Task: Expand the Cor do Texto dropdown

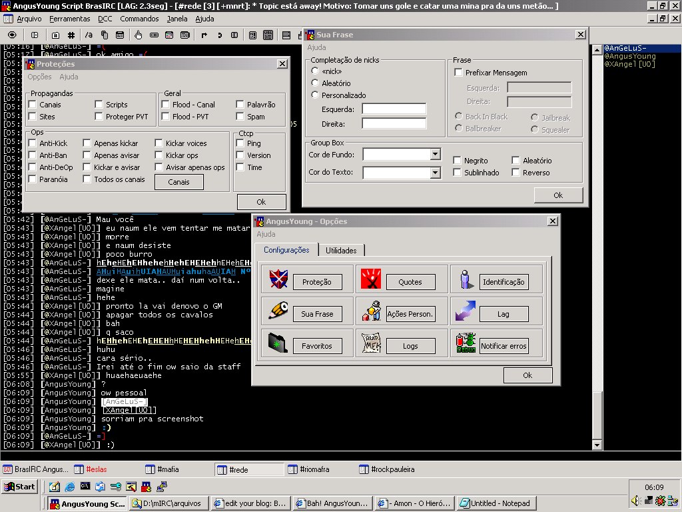Action: 435,173
